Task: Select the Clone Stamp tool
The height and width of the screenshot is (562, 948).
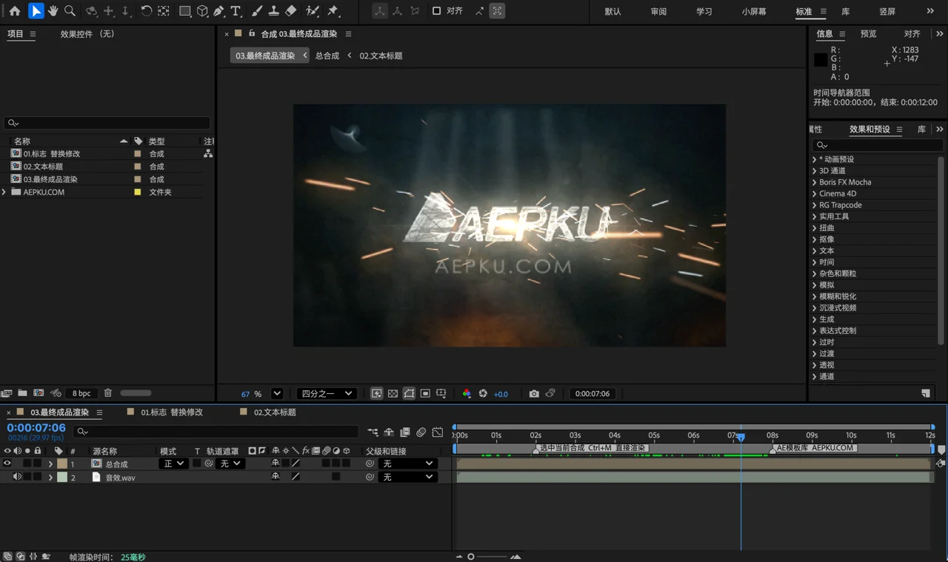Action: point(274,11)
